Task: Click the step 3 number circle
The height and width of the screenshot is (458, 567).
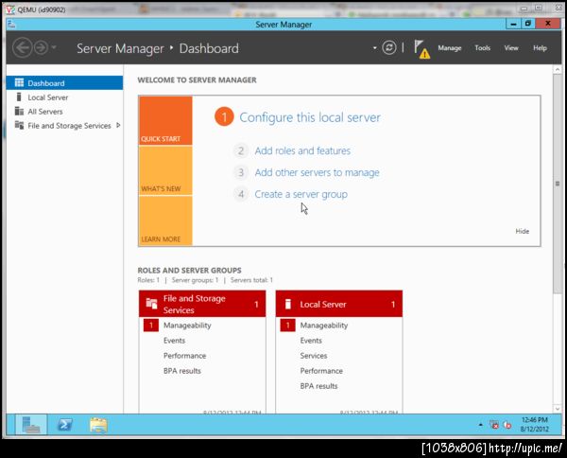Action: (241, 172)
